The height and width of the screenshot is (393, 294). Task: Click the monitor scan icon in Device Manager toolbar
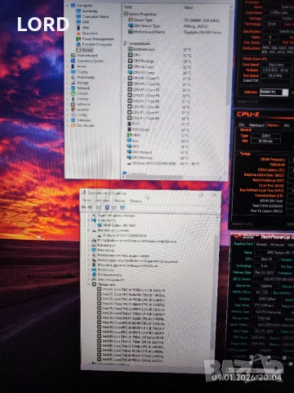pyautogui.click(x=122, y=207)
